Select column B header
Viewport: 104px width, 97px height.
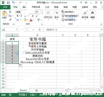(x=37, y=35)
